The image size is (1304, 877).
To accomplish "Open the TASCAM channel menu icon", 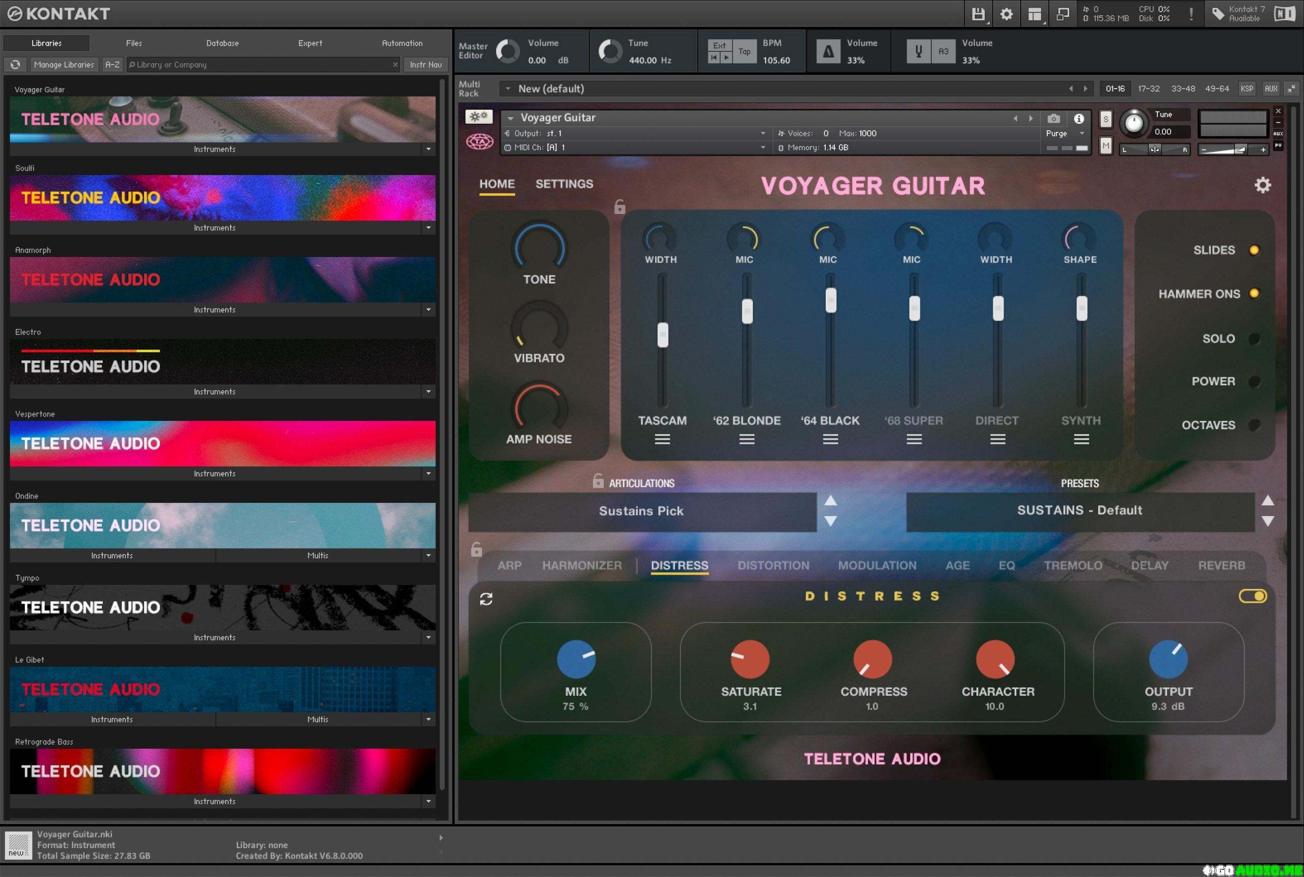I will (x=662, y=439).
